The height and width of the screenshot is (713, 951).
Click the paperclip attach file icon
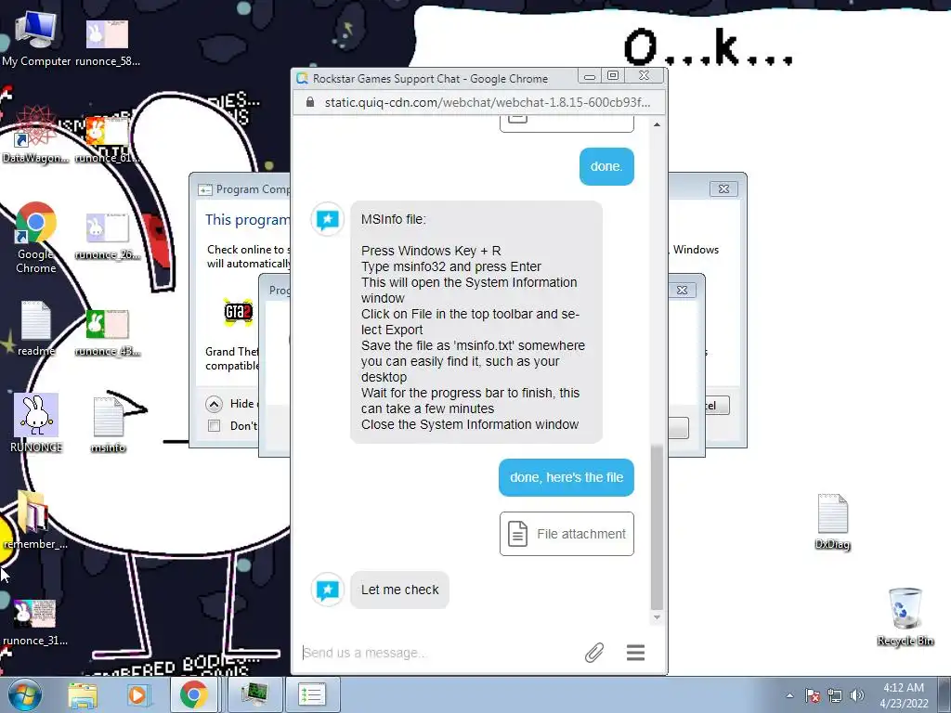(593, 653)
